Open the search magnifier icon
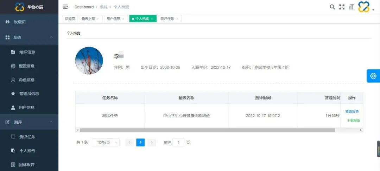Screen dimensions: 380x171 (332, 7)
